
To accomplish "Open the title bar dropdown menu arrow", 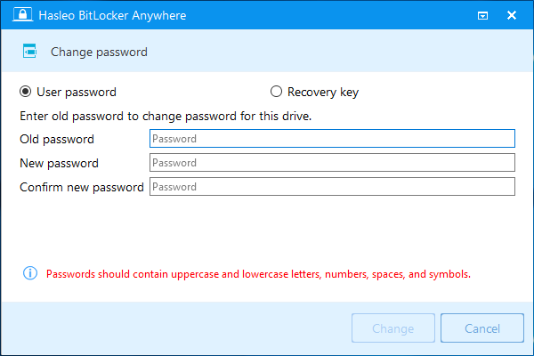I will pos(482,15).
